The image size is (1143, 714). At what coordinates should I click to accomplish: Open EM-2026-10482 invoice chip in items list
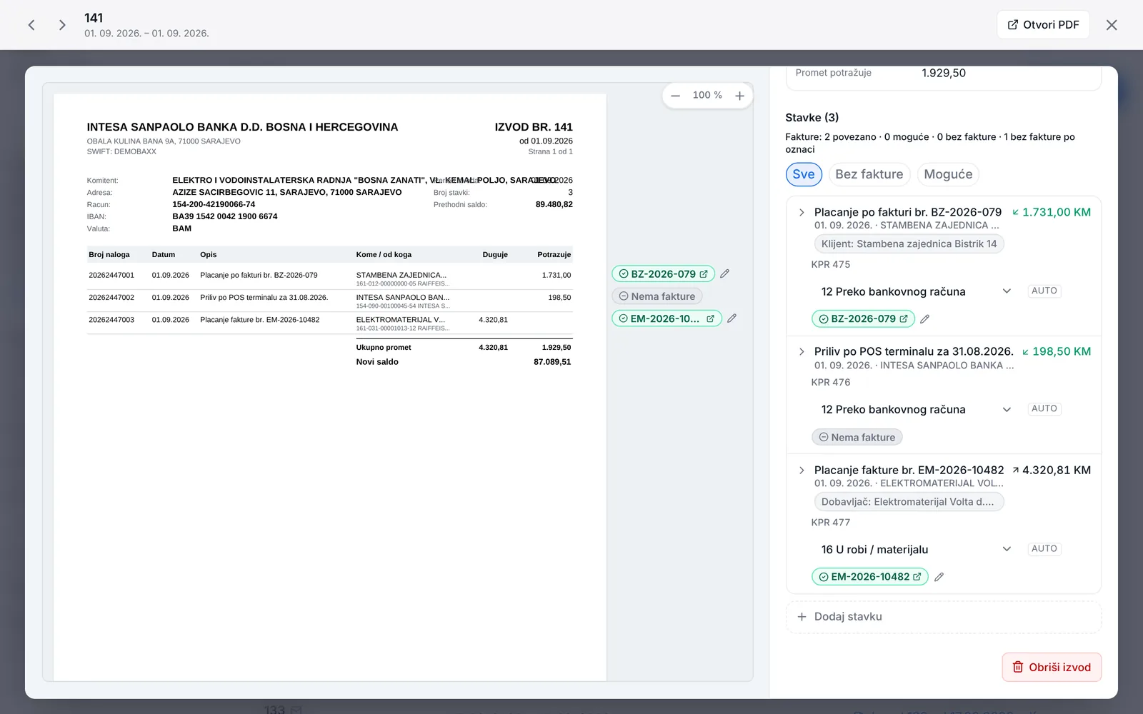pos(870,577)
